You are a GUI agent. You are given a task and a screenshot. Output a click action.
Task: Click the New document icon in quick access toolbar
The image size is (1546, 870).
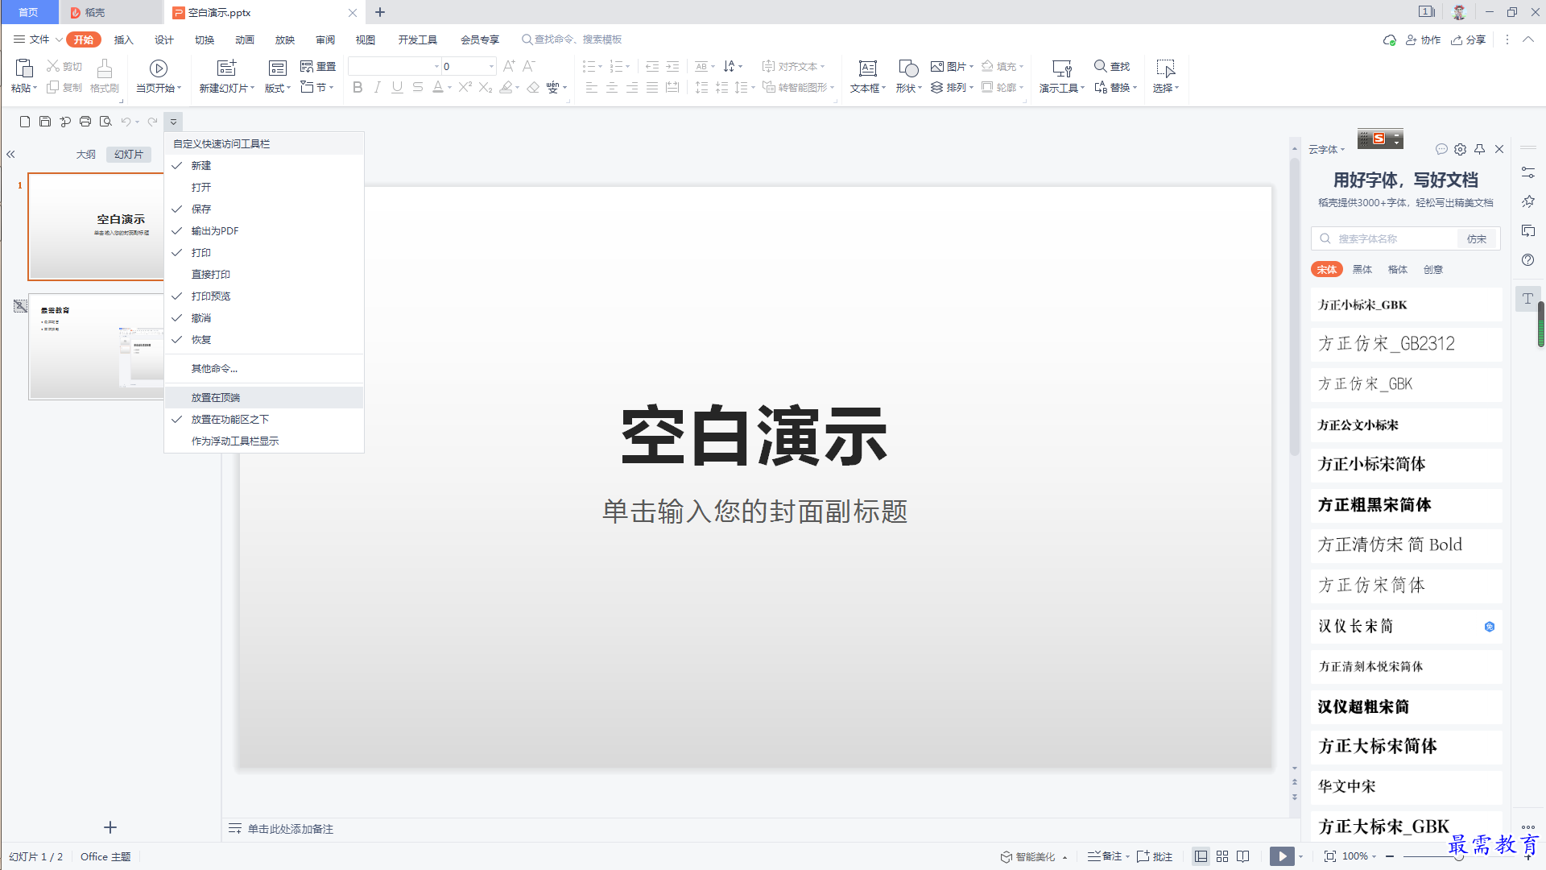25,122
